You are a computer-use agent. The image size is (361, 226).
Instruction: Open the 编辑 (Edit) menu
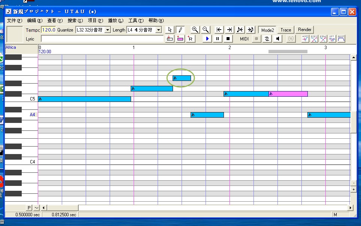click(35, 21)
